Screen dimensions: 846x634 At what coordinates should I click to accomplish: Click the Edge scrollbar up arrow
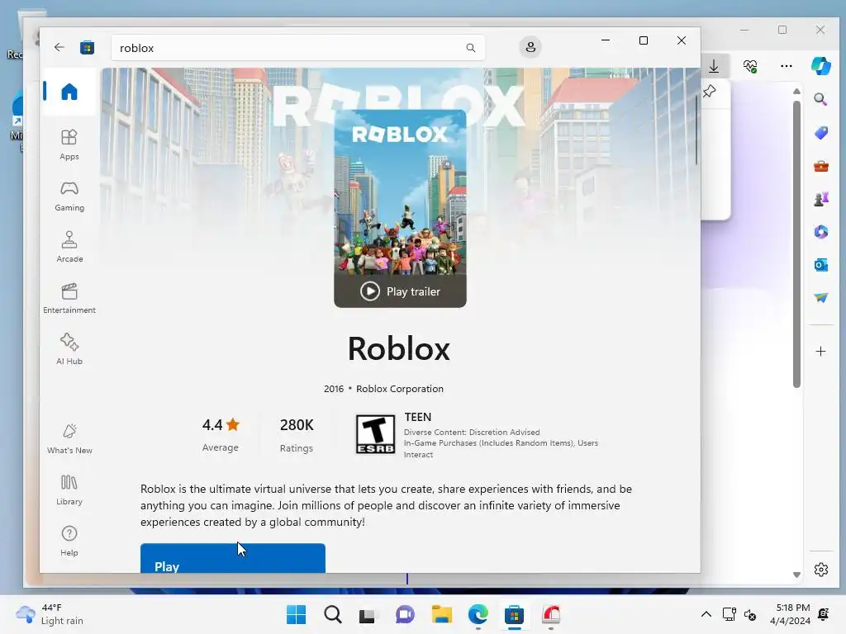[796, 91]
